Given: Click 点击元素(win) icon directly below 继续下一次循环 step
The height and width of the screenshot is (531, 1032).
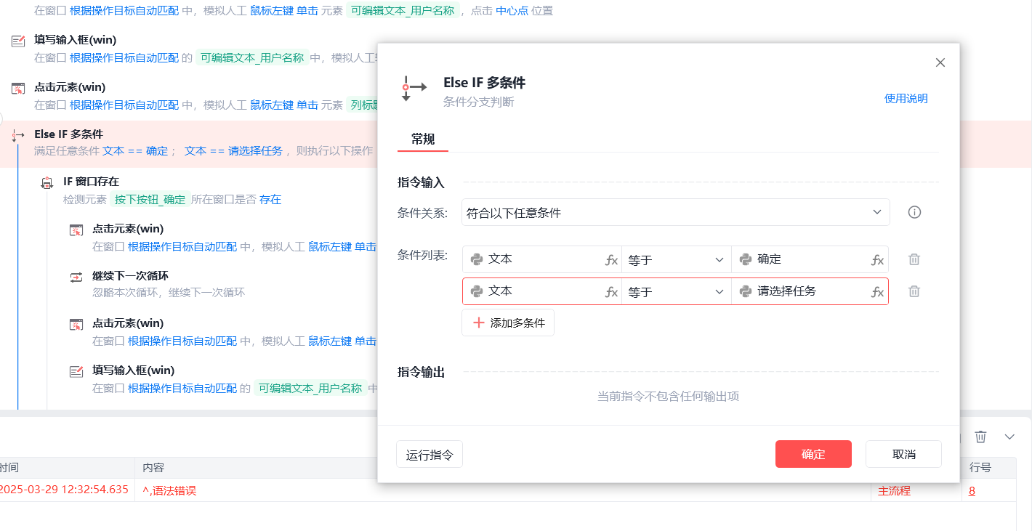Looking at the screenshot, I should pyautogui.click(x=76, y=325).
